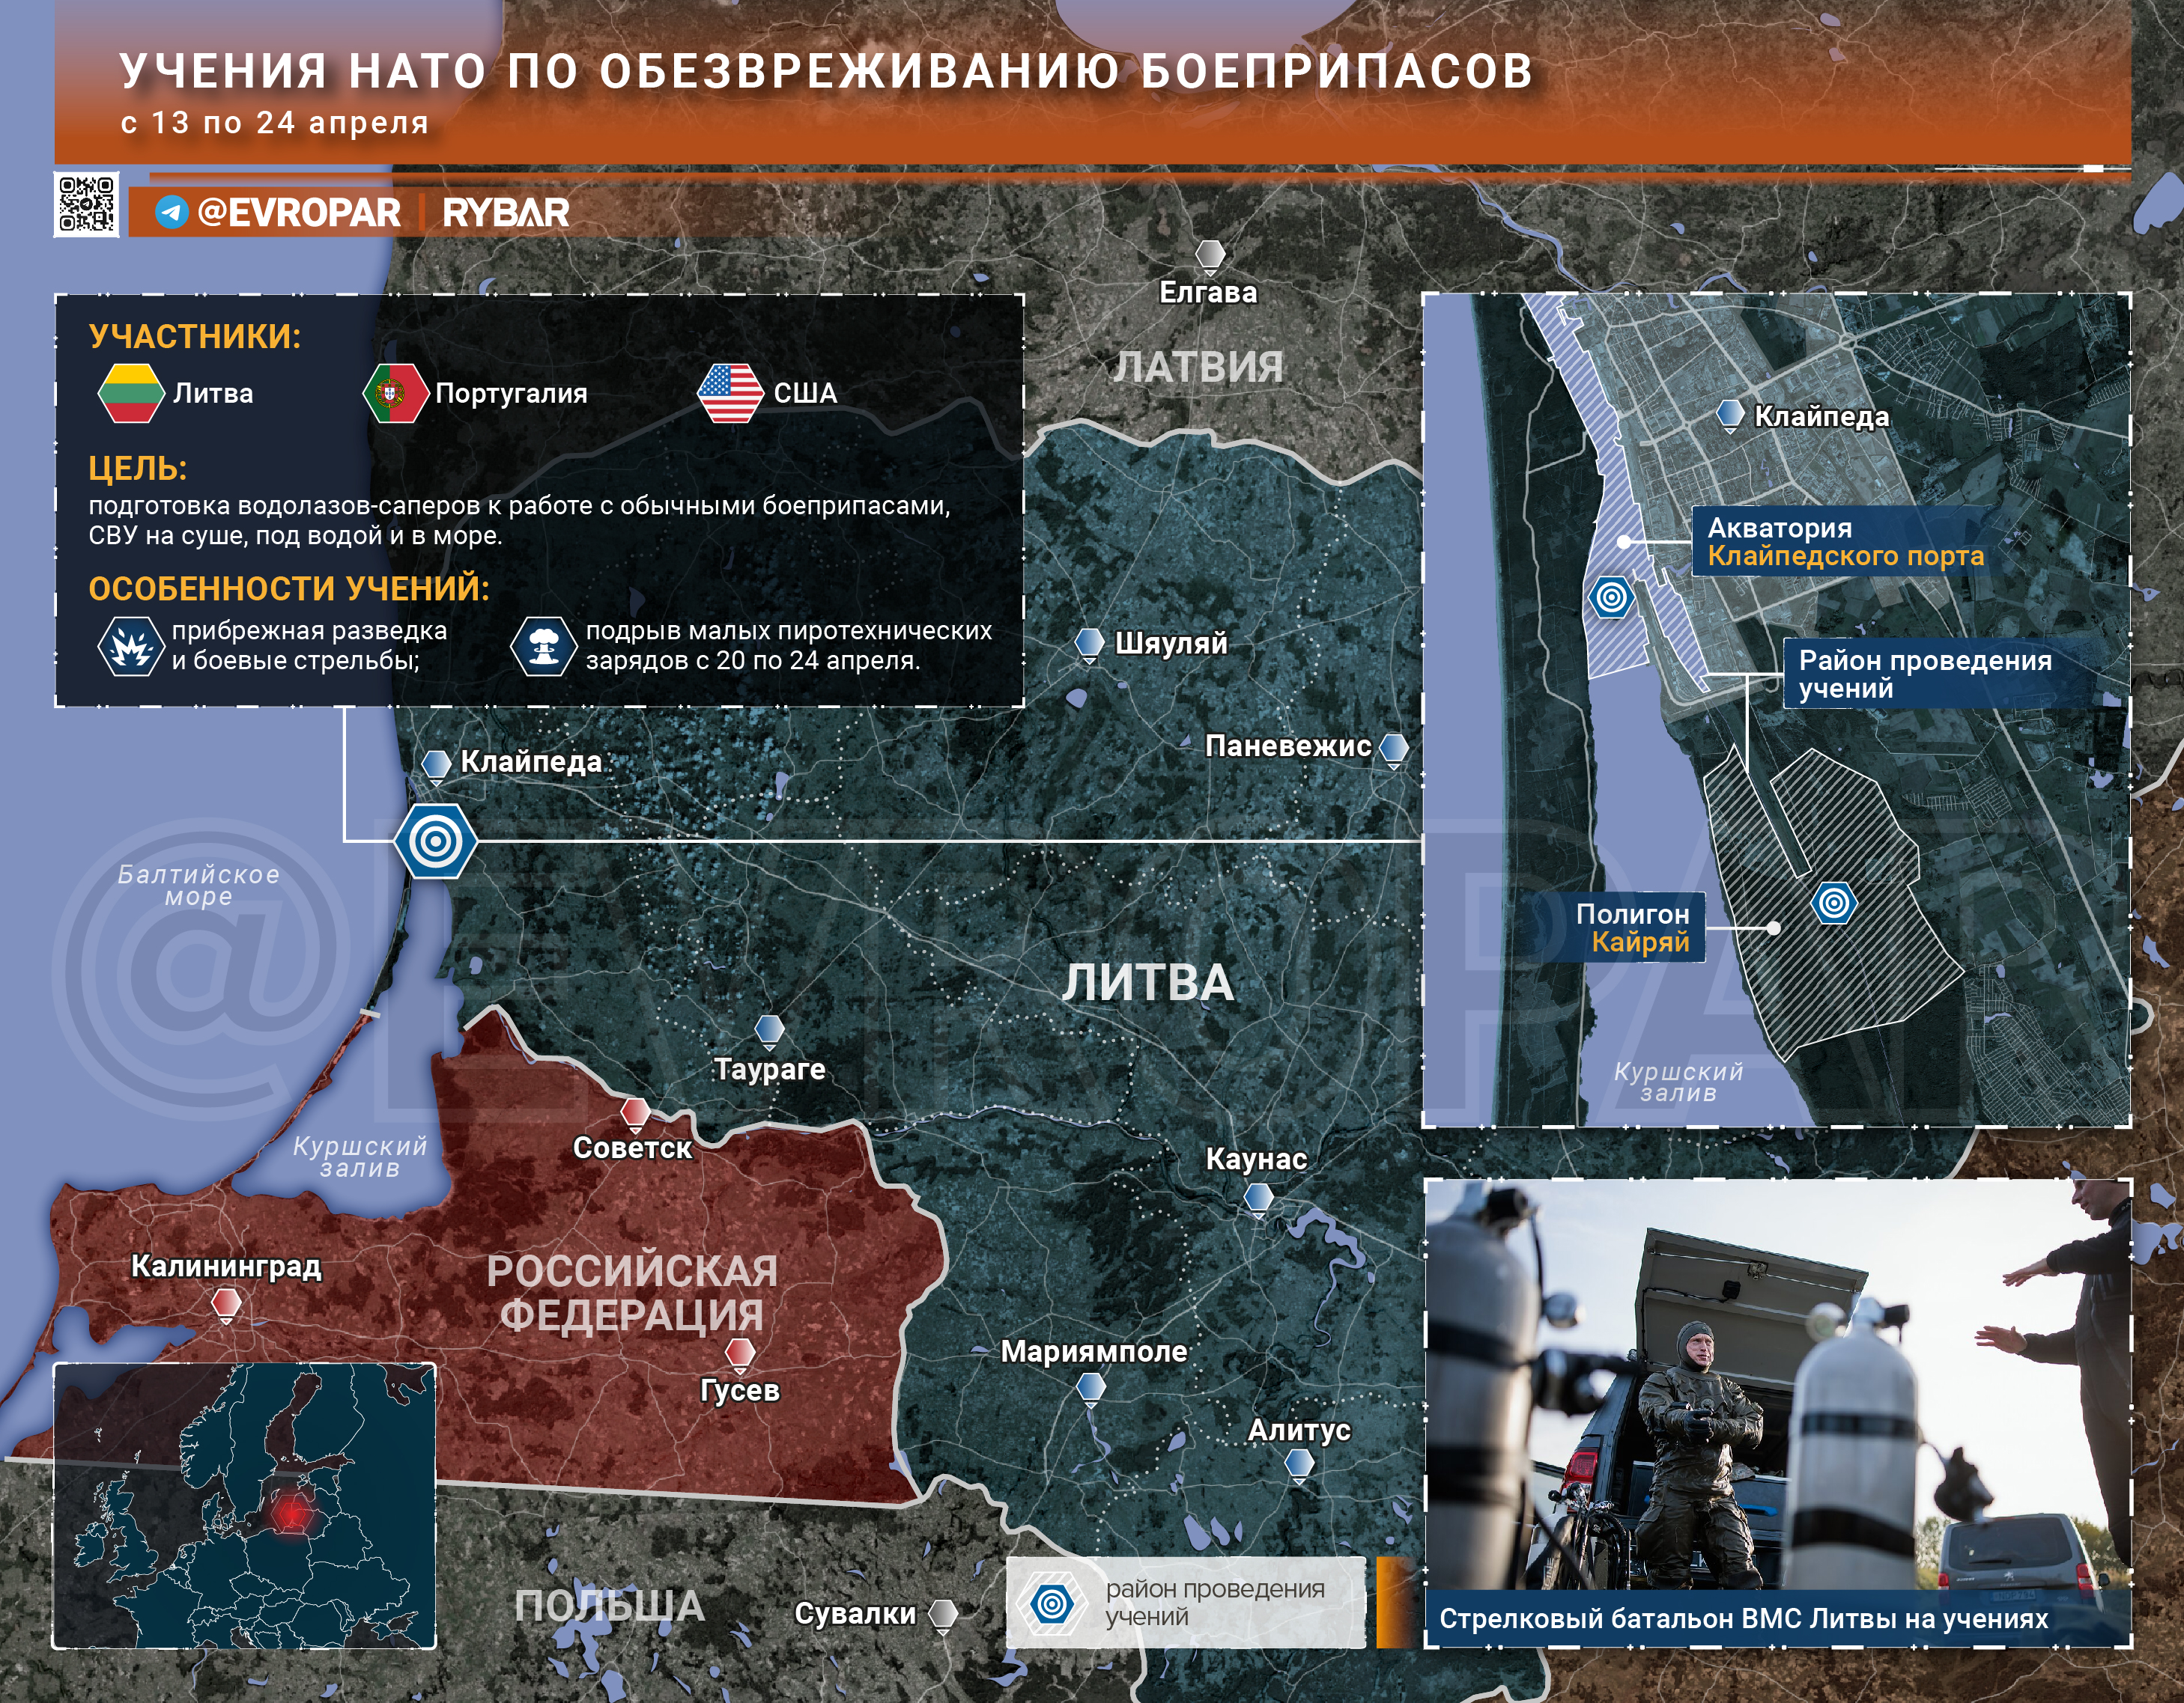Click the Kaliningrad red city marker
This screenshot has height=1703, width=2184.
226,1303
